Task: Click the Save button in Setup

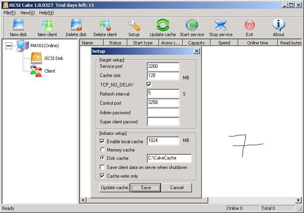Action: (x=146, y=188)
